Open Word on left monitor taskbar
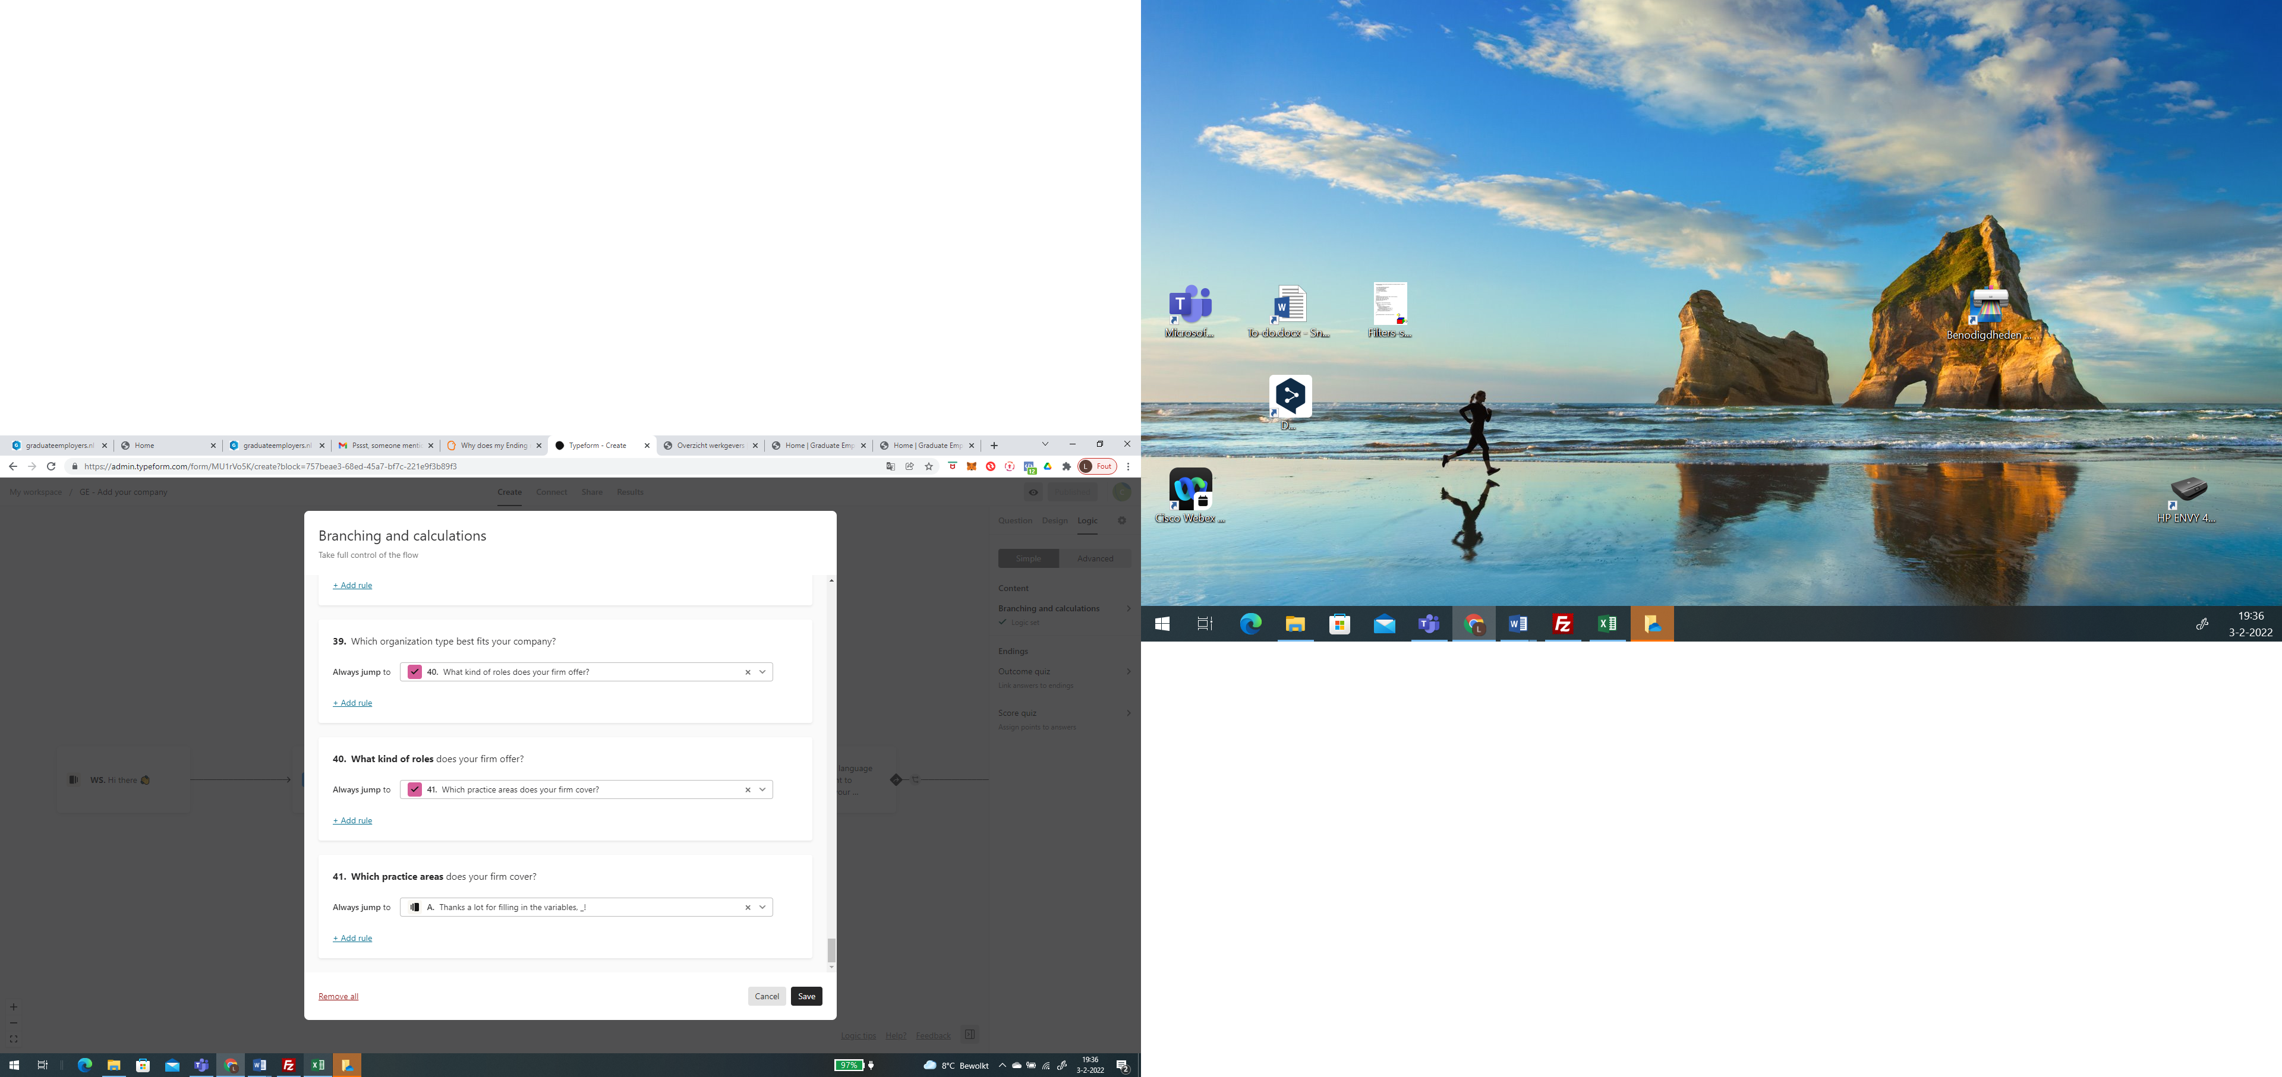 pyautogui.click(x=260, y=1066)
